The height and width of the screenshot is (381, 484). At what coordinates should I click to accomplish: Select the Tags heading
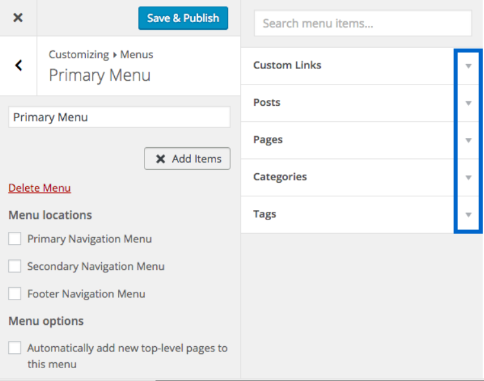click(x=265, y=214)
